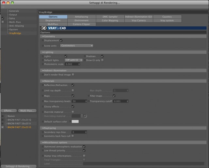Toggle the Maps checkbox
The width and height of the screenshot is (209, 168).
tap(73, 96)
